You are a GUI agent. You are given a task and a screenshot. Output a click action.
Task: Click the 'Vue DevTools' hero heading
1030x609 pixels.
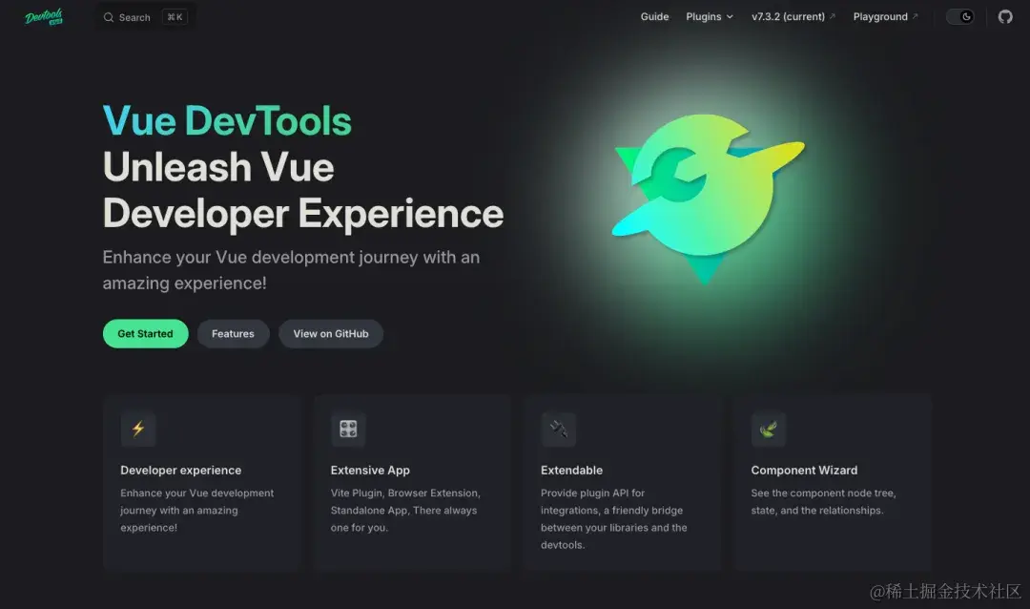pos(227,121)
